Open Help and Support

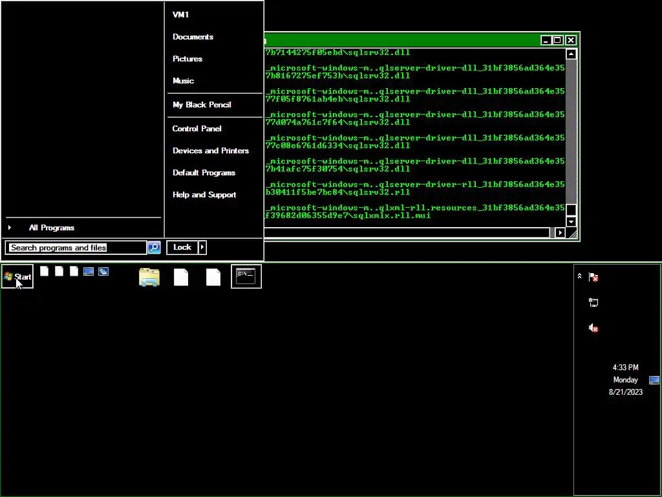204,195
